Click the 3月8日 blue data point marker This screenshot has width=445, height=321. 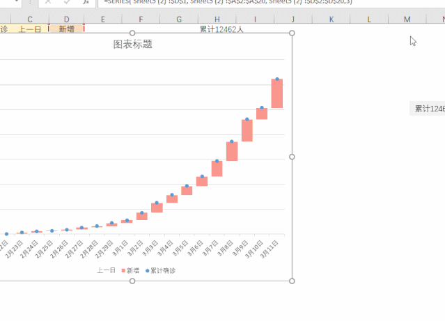point(232,141)
